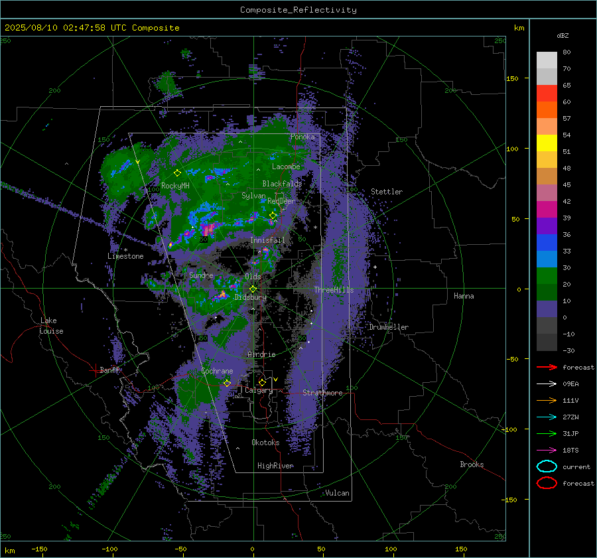The width and height of the screenshot is (597, 558).
Task: Click the orange 111V arrow in legend
Action: pos(547,400)
